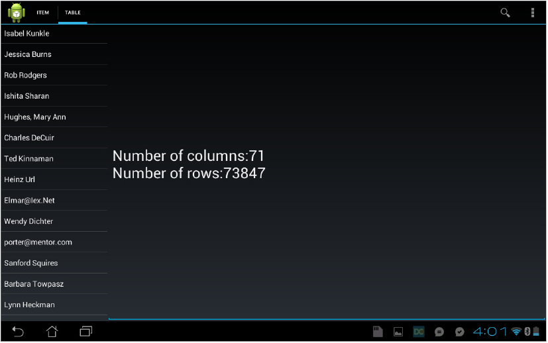Tap the battery status icon
This screenshot has width=548, height=343.
536,332
